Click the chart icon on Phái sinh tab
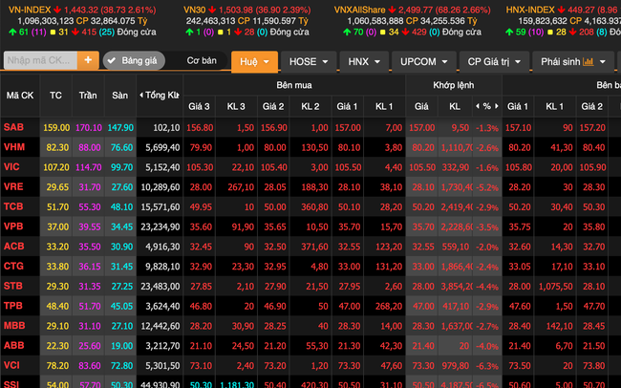The width and height of the screenshot is (621, 388). point(589,62)
